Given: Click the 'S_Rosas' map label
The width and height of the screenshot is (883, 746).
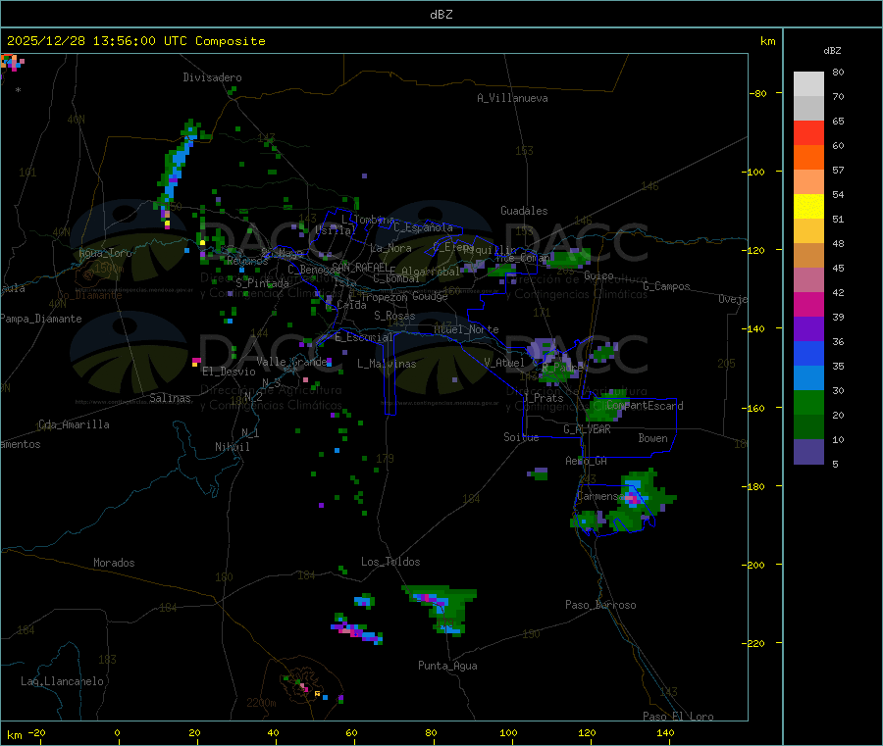Looking at the screenshot, I should [x=394, y=316].
